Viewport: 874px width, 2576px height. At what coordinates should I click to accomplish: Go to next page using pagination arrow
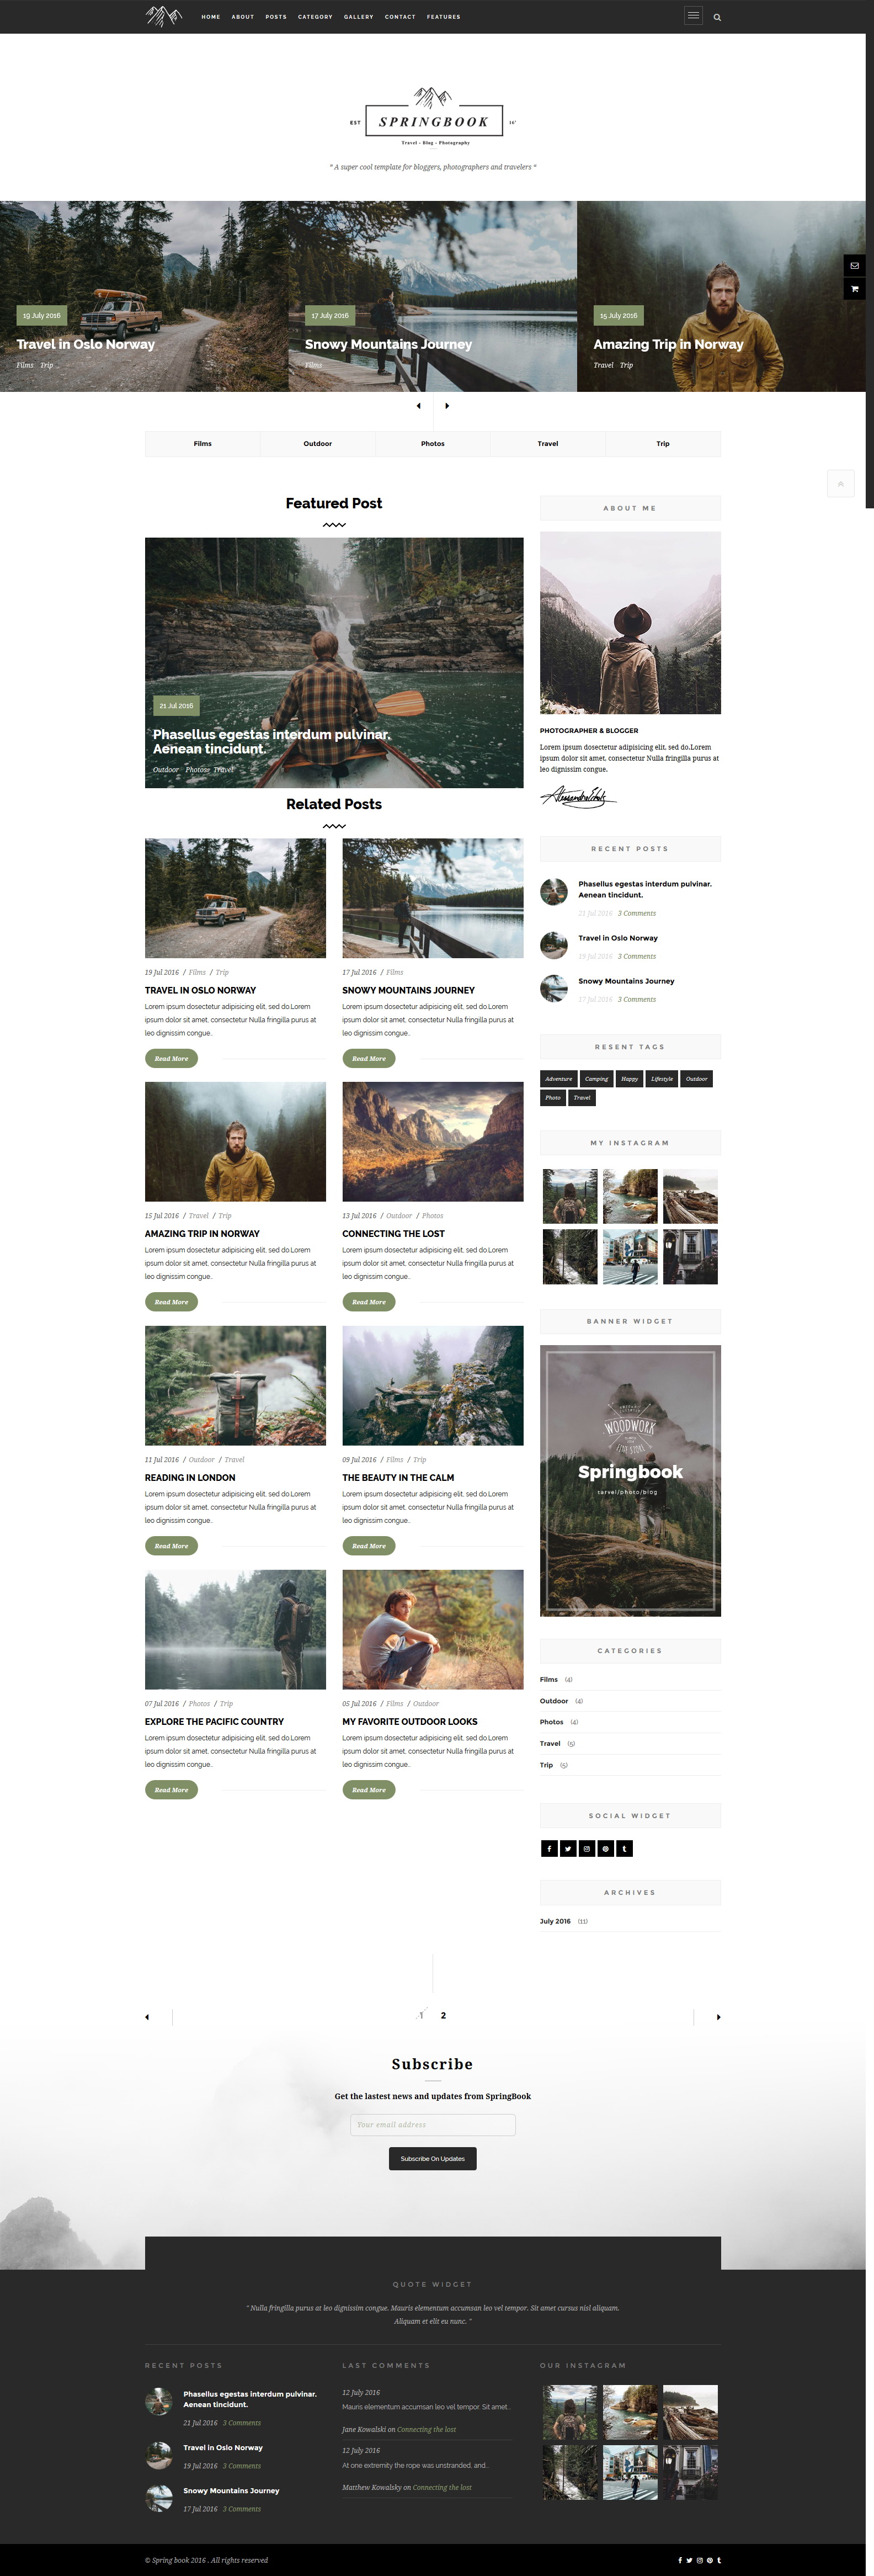click(x=718, y=2017)
